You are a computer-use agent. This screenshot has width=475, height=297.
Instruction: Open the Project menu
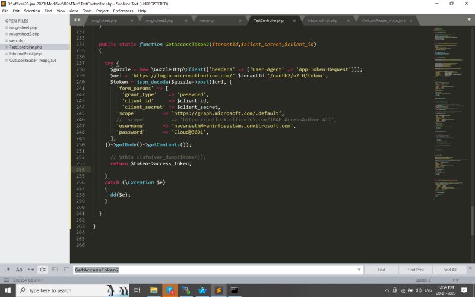click(x=102, y=11)
